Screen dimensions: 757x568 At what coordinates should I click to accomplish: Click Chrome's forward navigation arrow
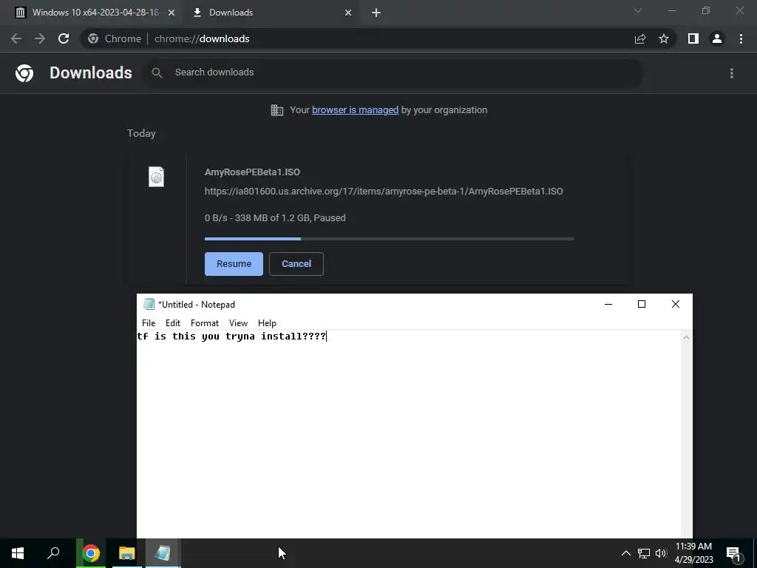(x=40, y=38)
